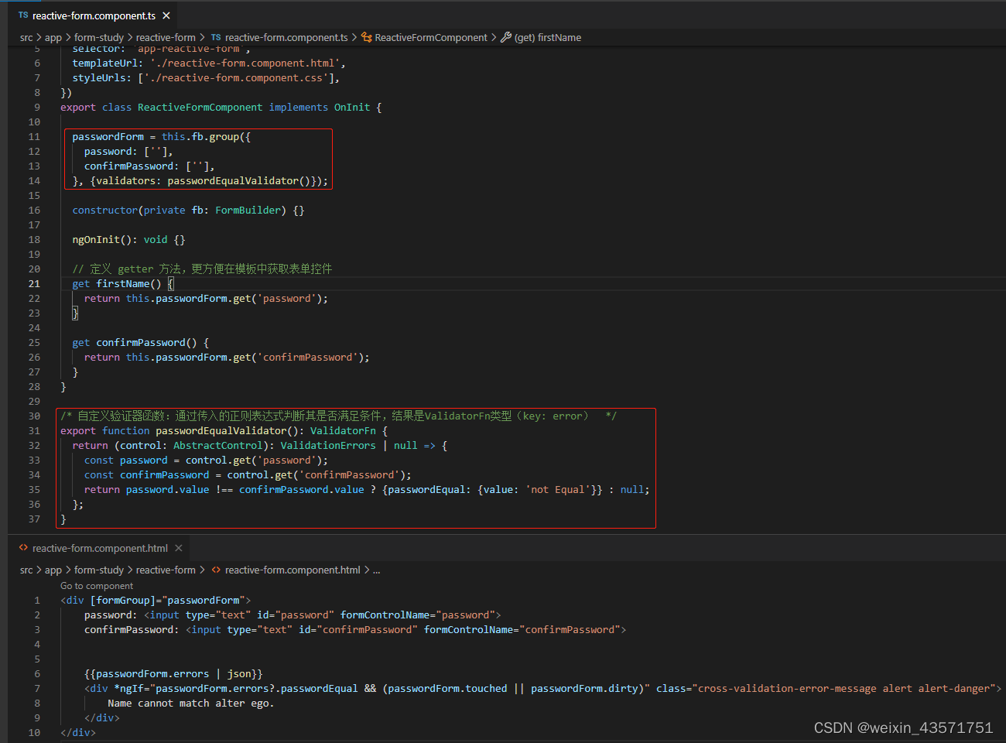
Task: Click line number 21 in TS editor
Action: (34, 284)
